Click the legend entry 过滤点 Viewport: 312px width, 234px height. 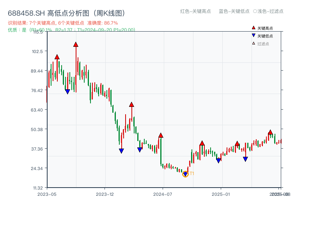point(261,44)
